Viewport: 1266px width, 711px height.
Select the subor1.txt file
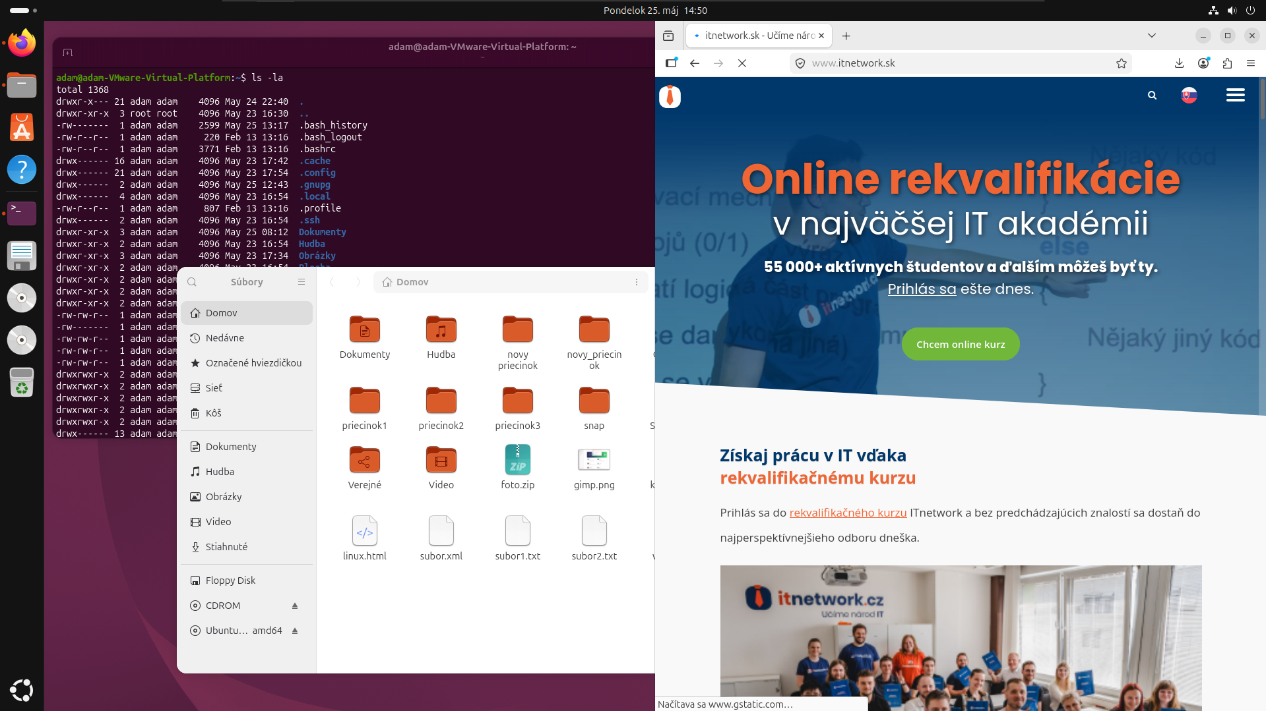(x=518, y=531)
